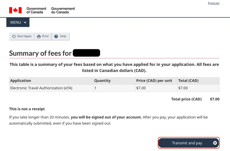Click the Total price (CAD) $7.00 amount
This screenshot has width=230, height=151.
(x=214, y=99)
